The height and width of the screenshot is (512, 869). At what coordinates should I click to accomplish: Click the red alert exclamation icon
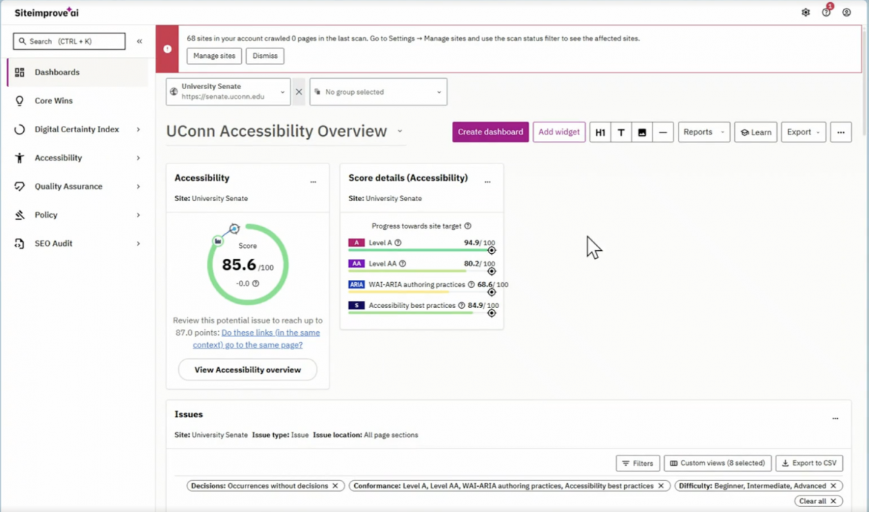(x=167, y=49)
